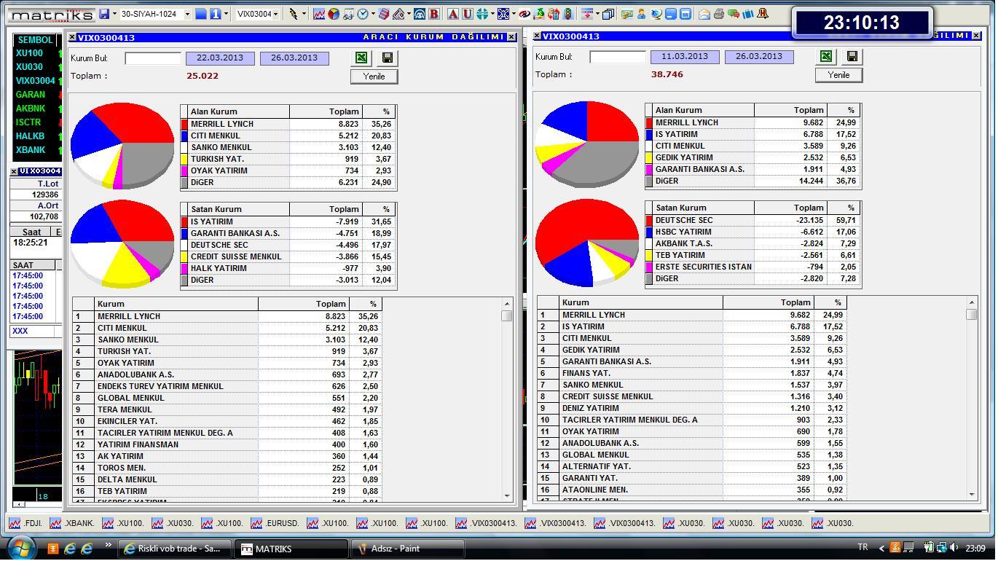Click the eye icon in toolbar
This screenshot has width=998, height=561.
[x=524, y=14]
